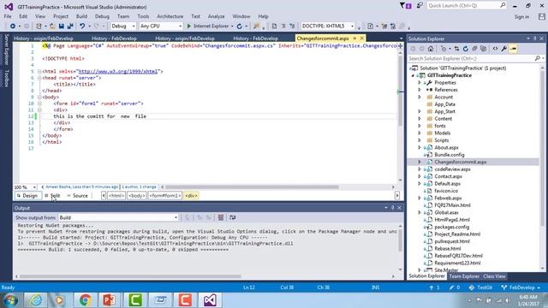Click the Pending Changes Filter icon
Viewport: 548px width, 308px height.
[x=444, y=49]
